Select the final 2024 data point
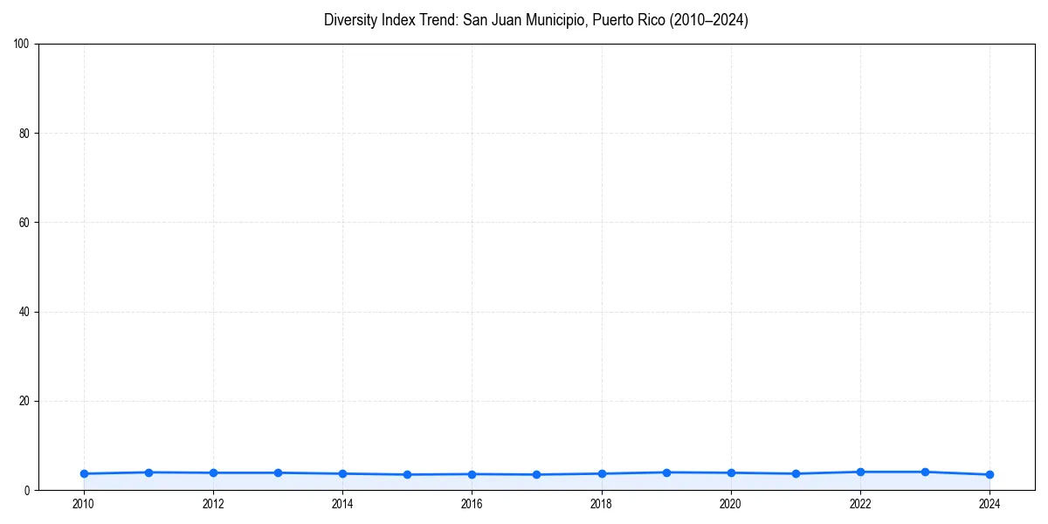 pos(989,473)
